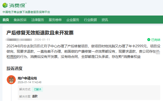Click the 已完结 status label
The width and height of the screenshot is (163, 101).
click(156, 40)
